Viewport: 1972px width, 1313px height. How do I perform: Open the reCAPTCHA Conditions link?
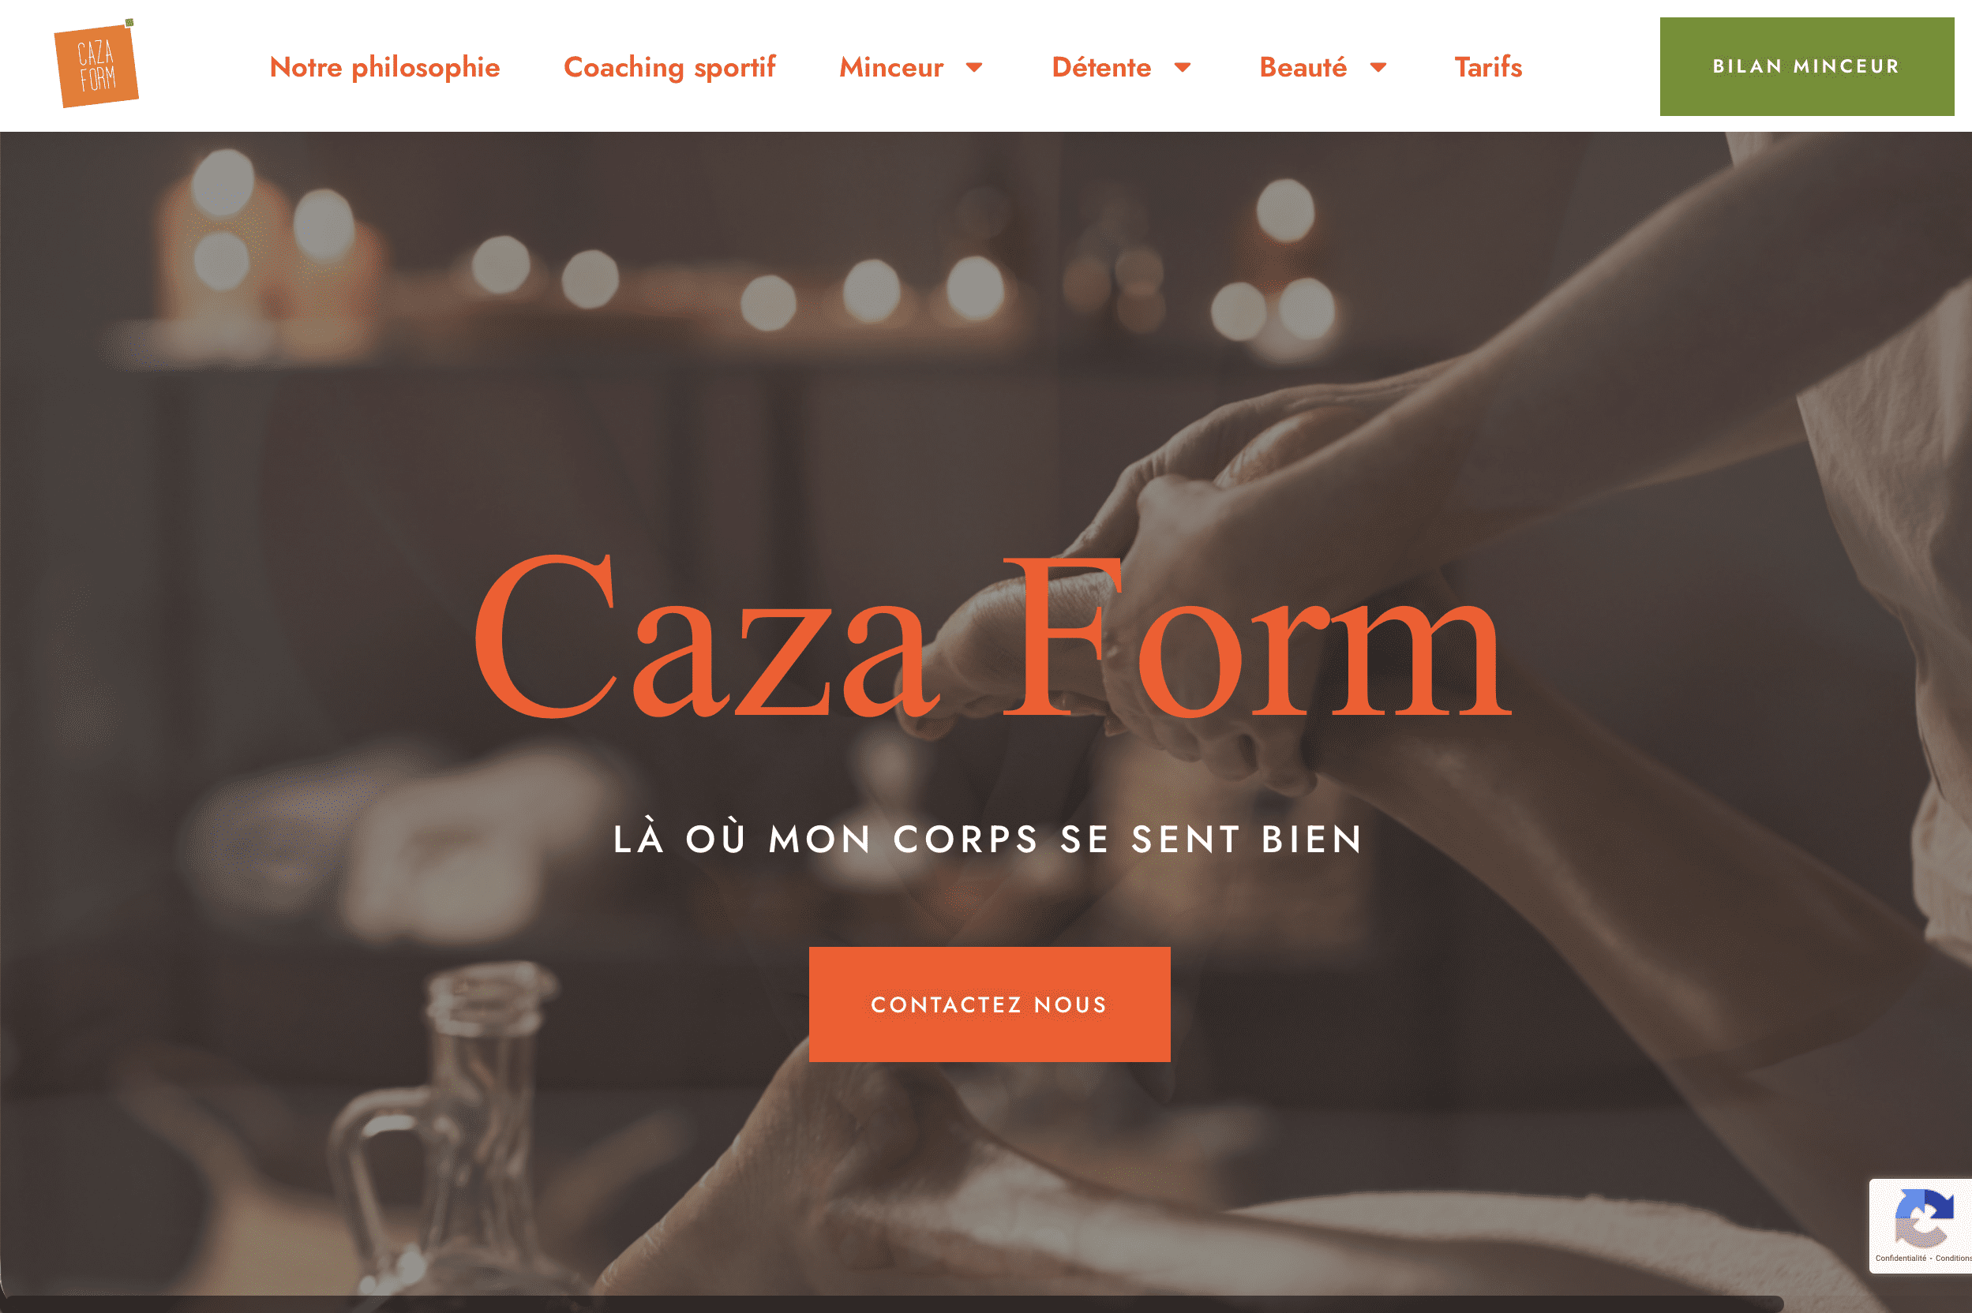coord(1954,1258)
